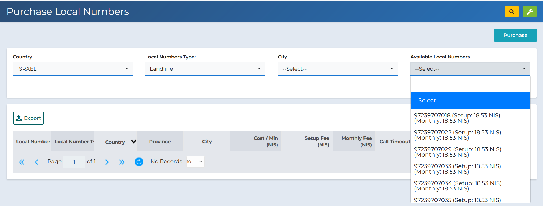Click the page number input field
Viewport: 543px width, 206px height.
[74, 162]
